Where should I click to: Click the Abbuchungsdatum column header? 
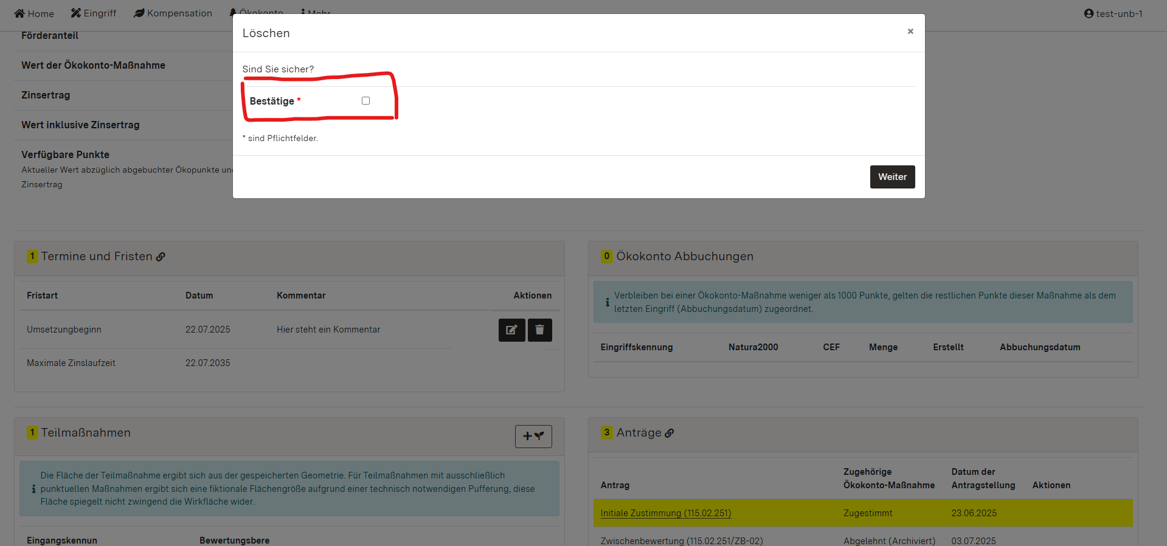point(1039,347)
